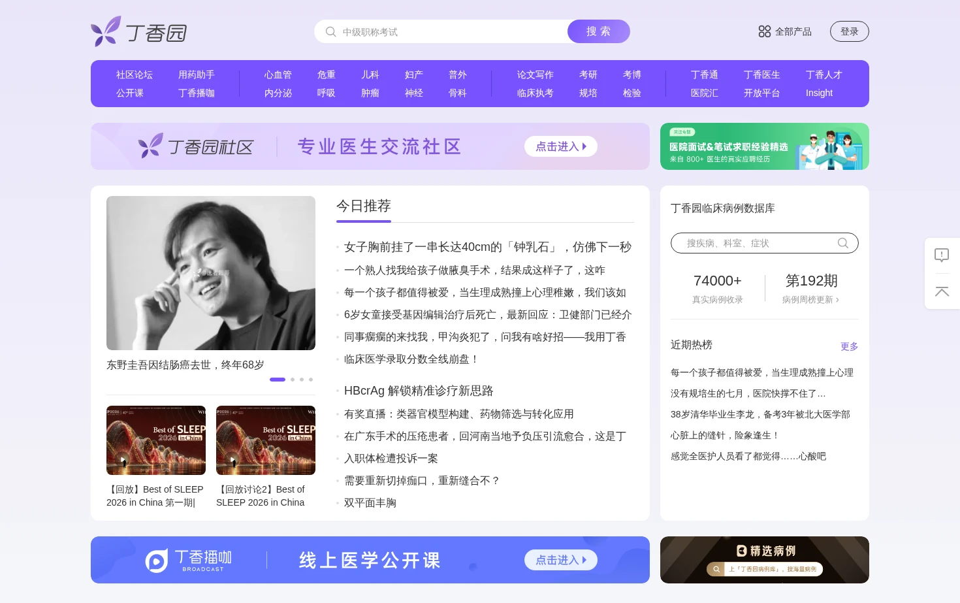Open the 危重 category
Image resolution: width=960 pixels, height=603 pixels.
[327, 74]
